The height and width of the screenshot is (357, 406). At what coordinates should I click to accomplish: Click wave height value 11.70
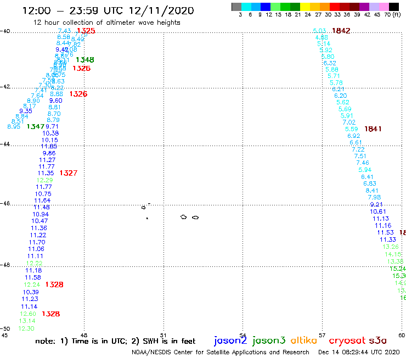click(x=37, y=242)
